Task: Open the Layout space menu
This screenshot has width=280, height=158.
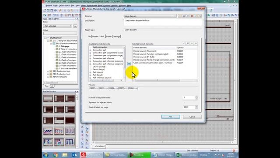Action: point(64,6)
